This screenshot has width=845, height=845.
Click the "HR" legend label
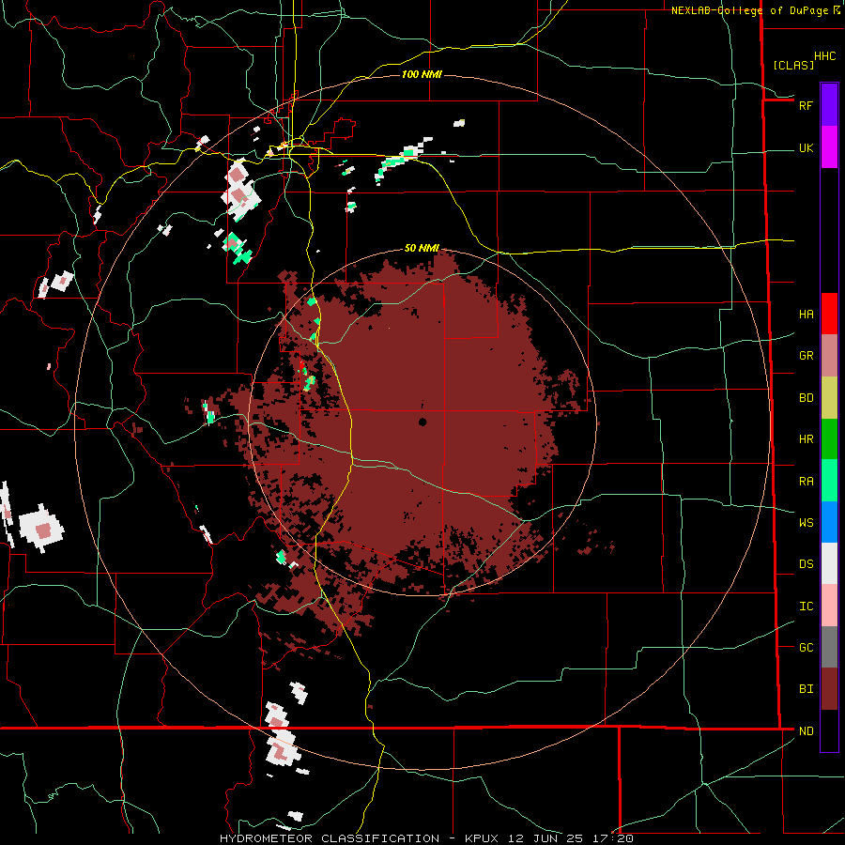point(806,439)
